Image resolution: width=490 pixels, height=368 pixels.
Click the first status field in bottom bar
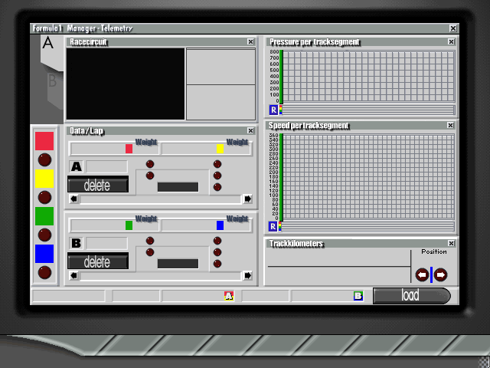tap(69, 296)
